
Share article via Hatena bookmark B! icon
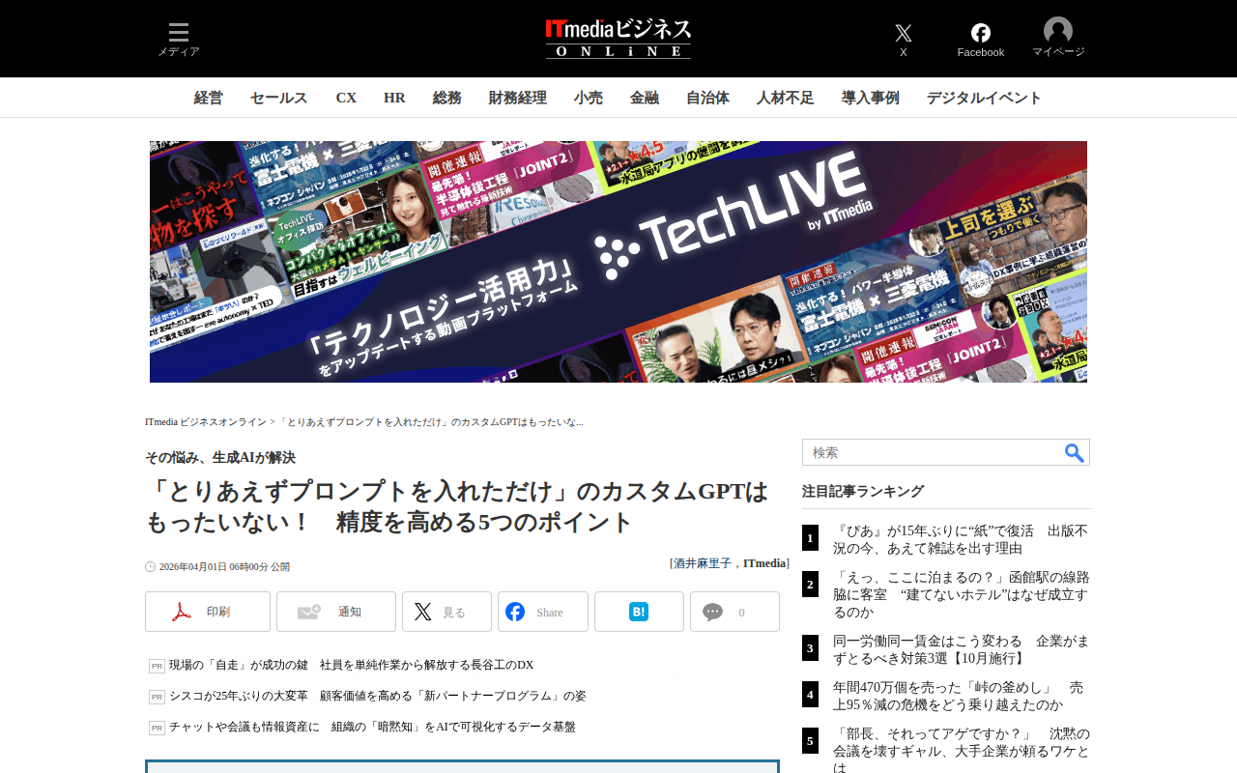639,612
